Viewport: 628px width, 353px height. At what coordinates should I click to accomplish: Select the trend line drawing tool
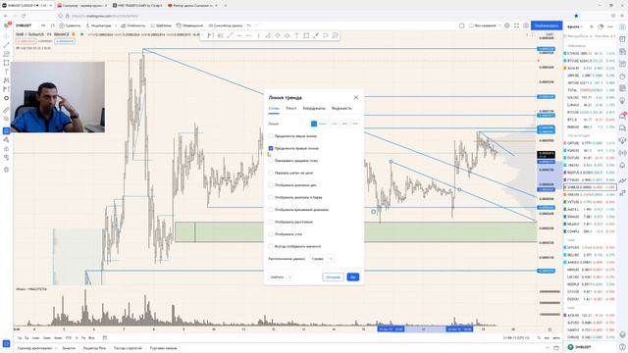(6, 45)
